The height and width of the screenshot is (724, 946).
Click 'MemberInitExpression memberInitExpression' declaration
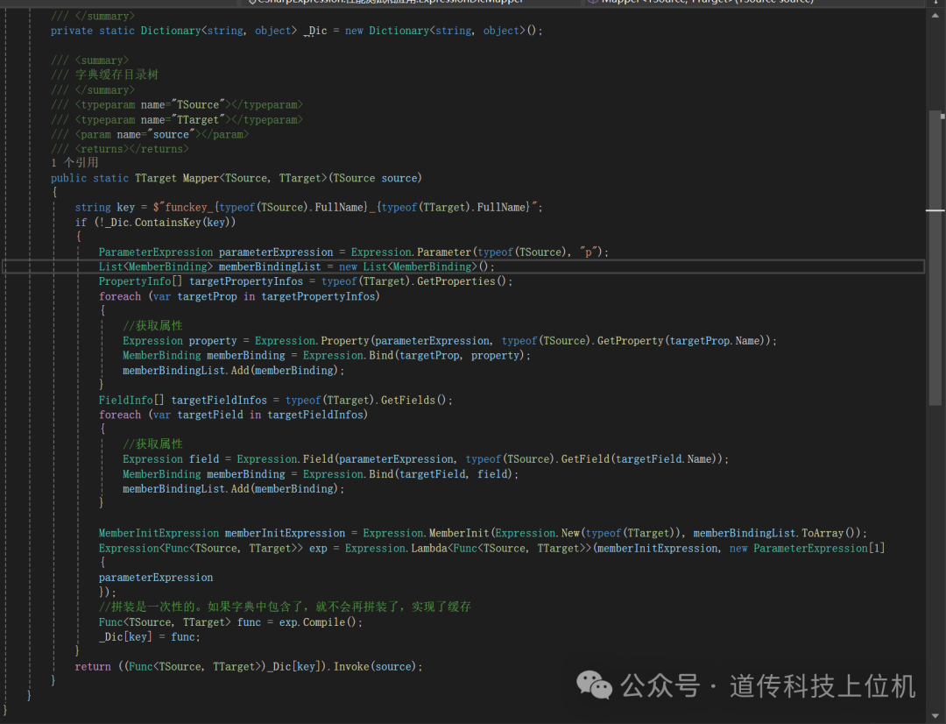point(483,533)
